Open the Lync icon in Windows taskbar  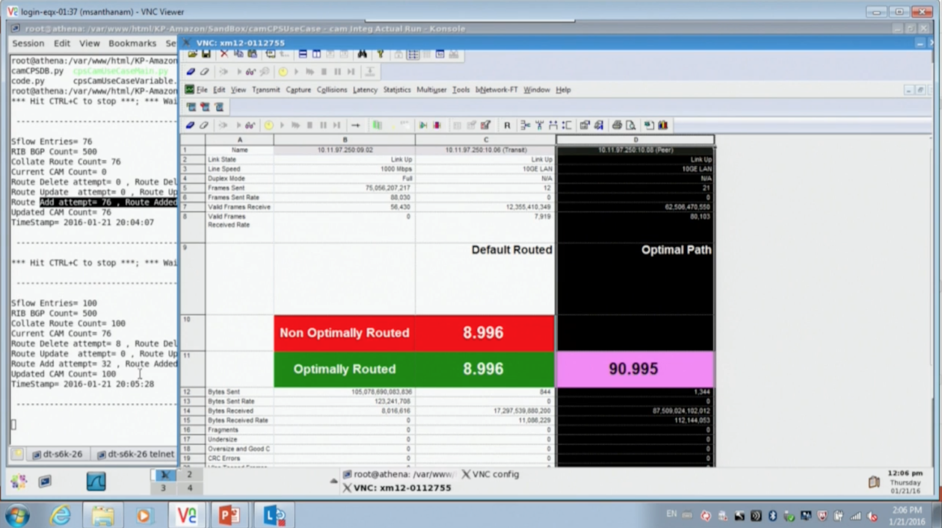tap(274, 516)
